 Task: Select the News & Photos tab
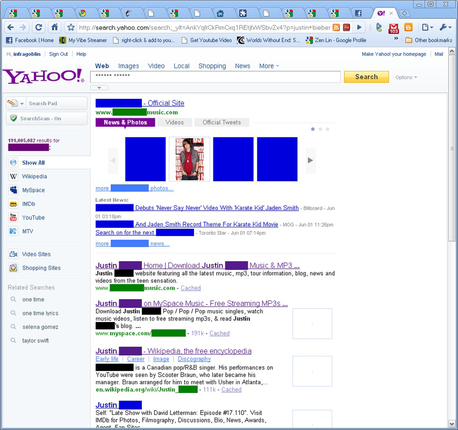pos(125,123)
